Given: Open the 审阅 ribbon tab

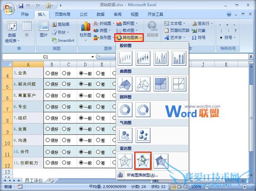Looking at the screenshot, I should coord(118,15).
